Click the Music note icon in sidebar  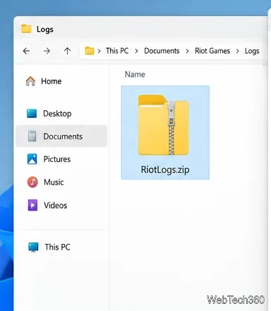(32, 182)
